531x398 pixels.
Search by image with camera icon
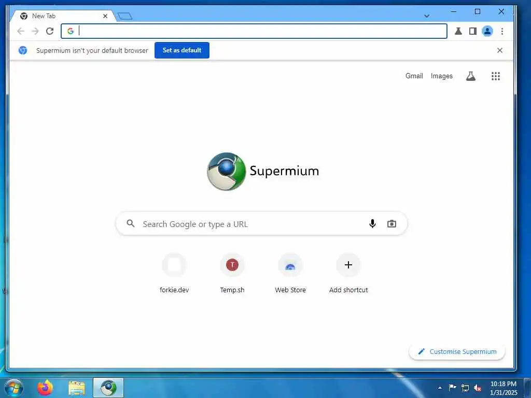pyautogui.click(x=392, y=224)
